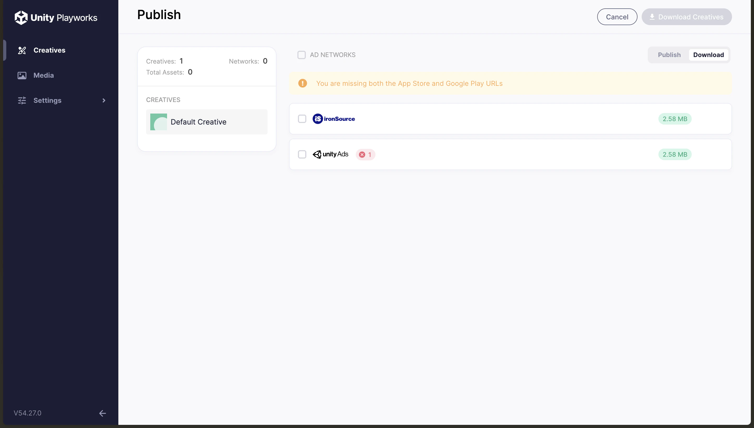Collapse the sidebar with the back arrow

pos(102,413)
